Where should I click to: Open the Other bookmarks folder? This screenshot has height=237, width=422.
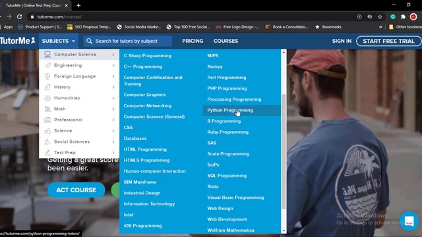[x=406, y=27]
